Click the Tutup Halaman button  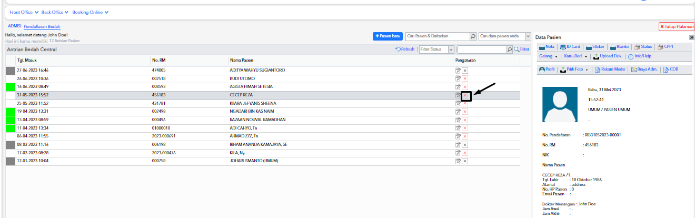[676, 26]
